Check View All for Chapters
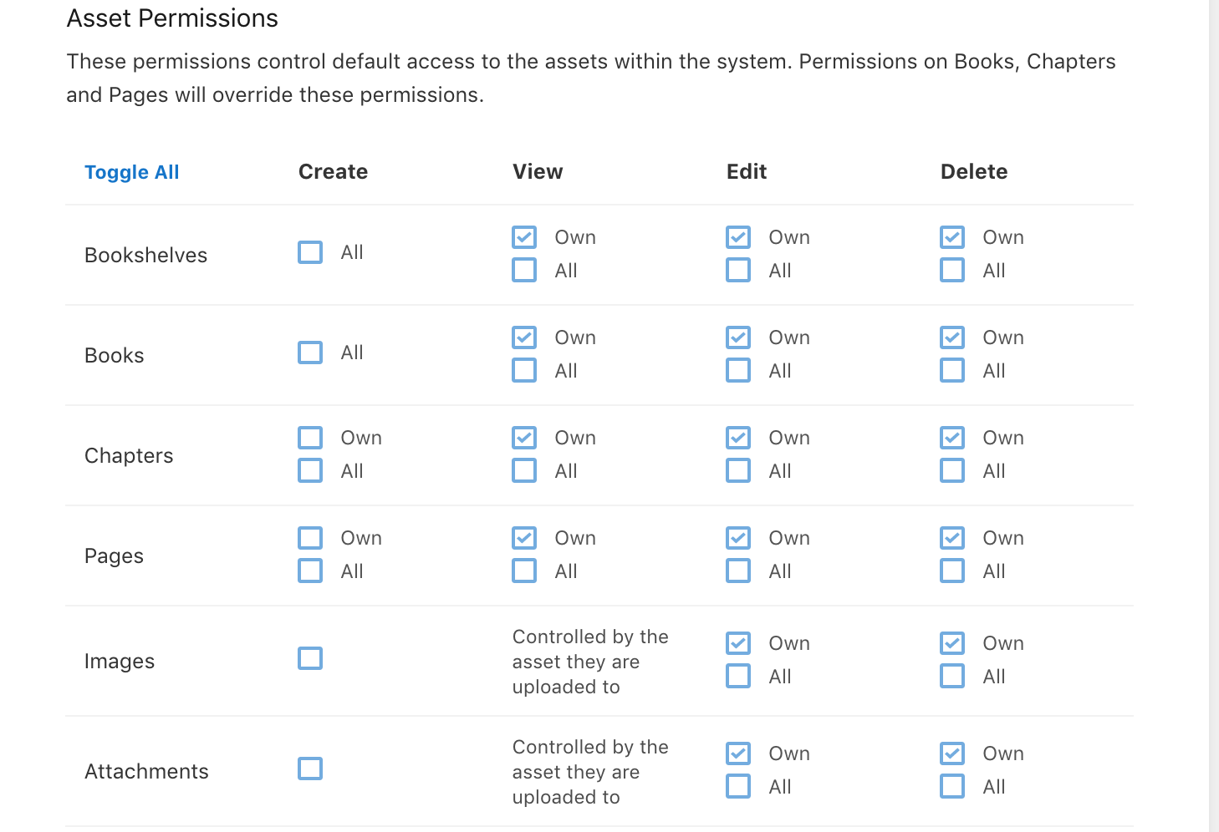 click(x=523, y=470)
